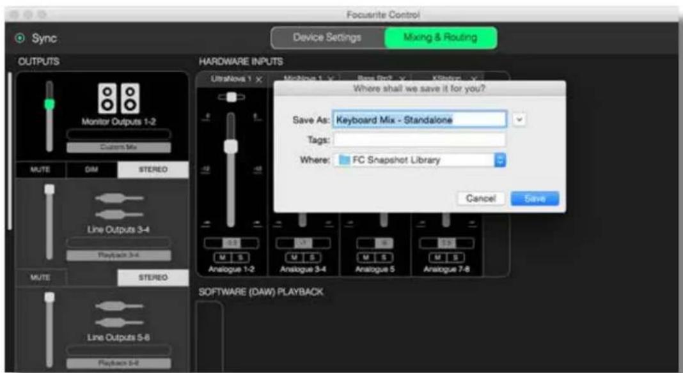Image resolution: width=683 pixels, height=373 pixels.
Task: Click the Analogue 5 channel label
Action: [x=375, y=270]
